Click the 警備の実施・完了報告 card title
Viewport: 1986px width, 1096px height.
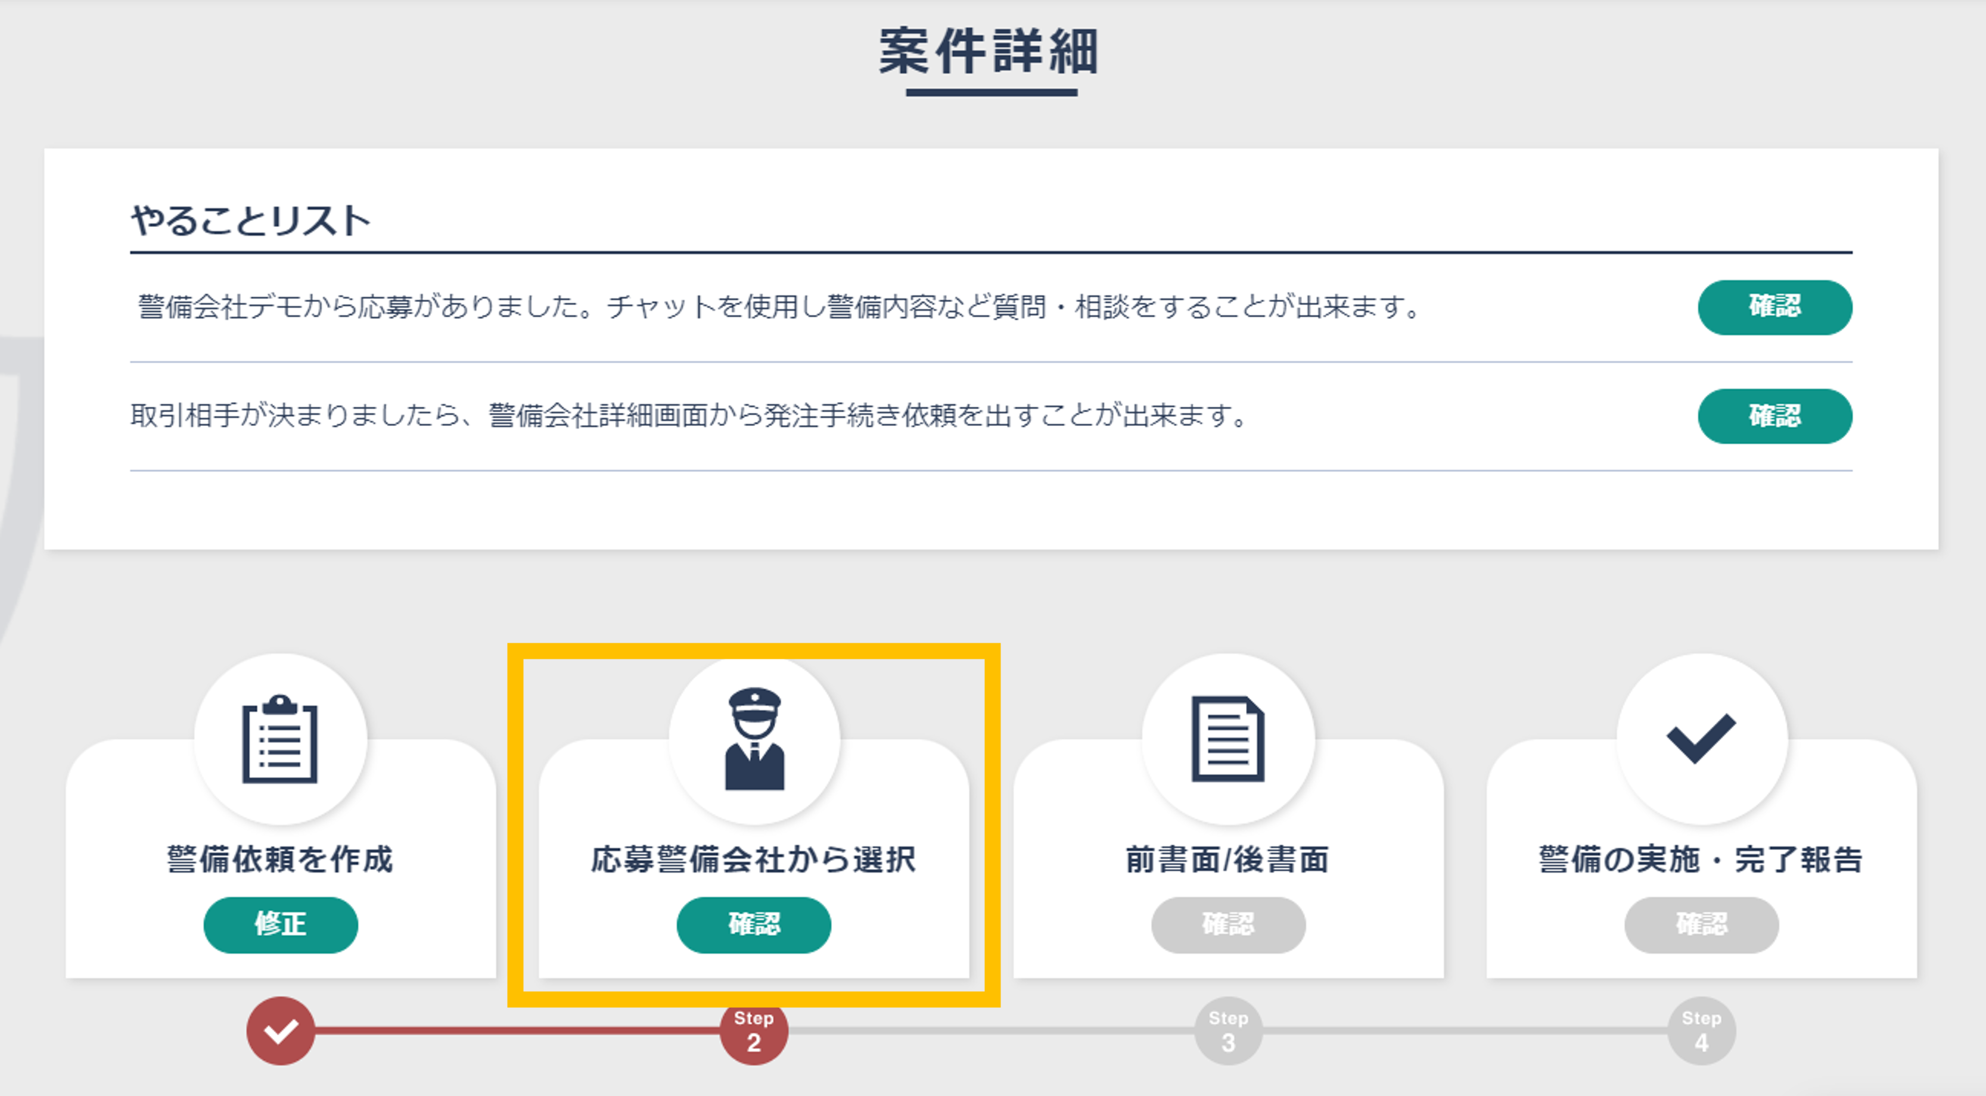[1701, 858]
